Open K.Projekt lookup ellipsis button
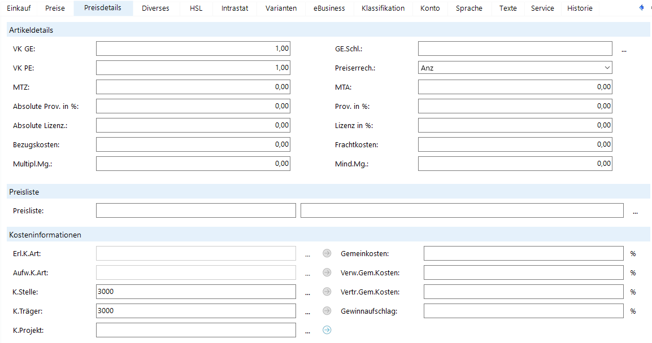Screen dimensions: 652x343 [308, 331]
